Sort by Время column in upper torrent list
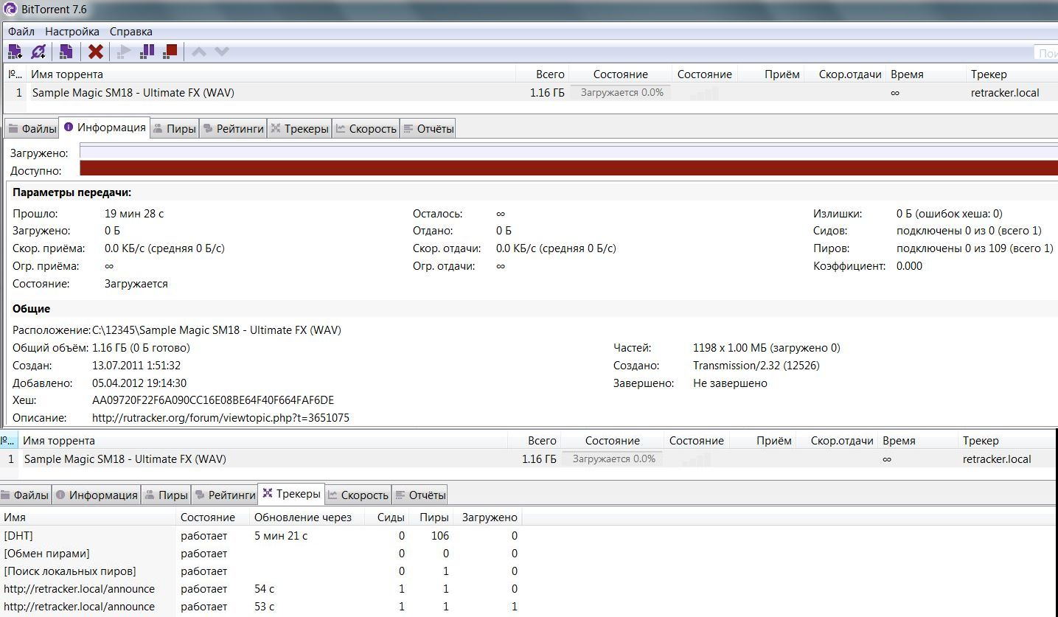The height and width of the screenshot is (617, 1058). click(x=926, y=74)
